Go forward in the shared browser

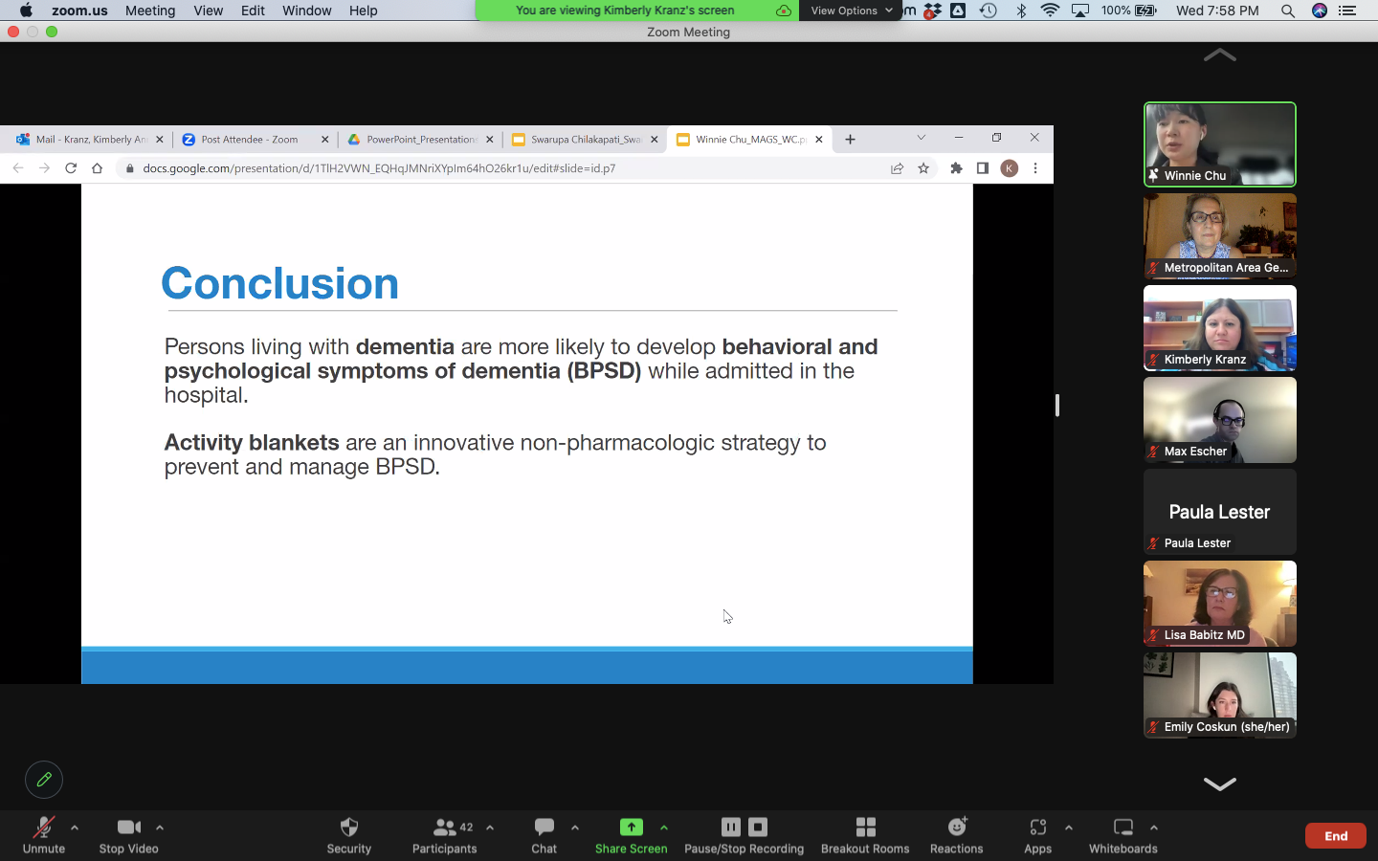[x=44, y=168]
